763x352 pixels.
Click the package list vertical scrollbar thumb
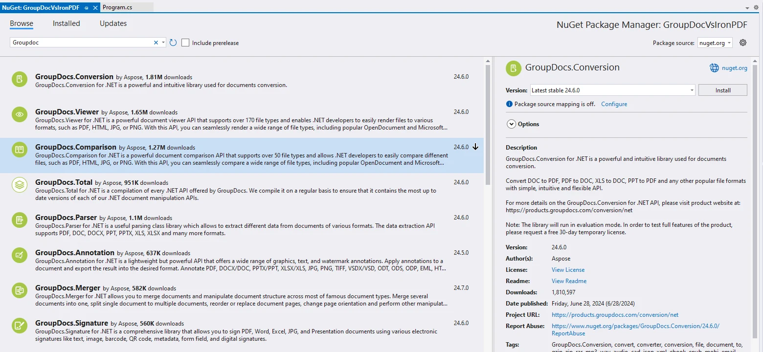click(x=488, y=125)
